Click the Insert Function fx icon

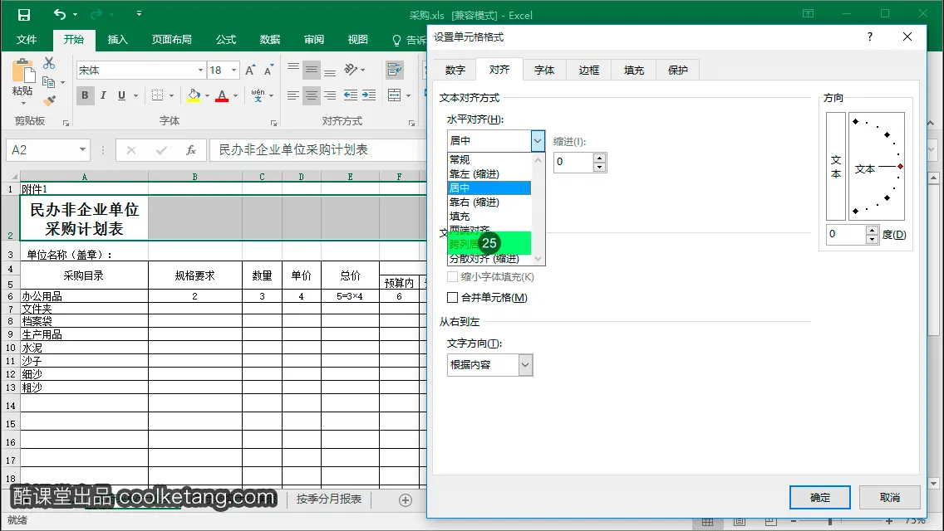click(191, 149)
